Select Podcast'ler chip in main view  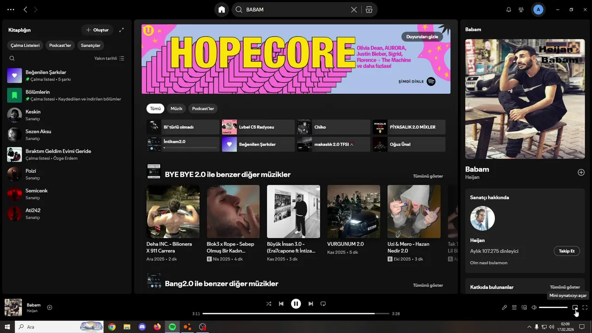[x=203, y=109]
